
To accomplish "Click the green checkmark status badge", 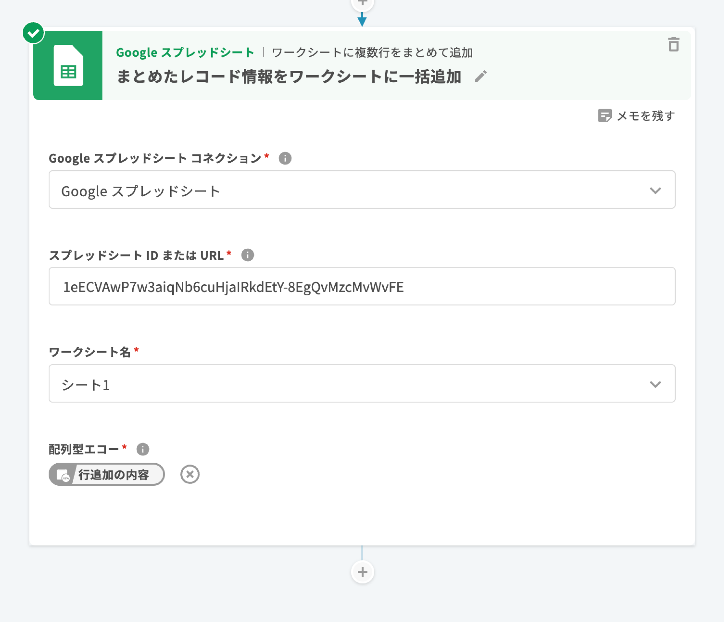I will click(x=33, y=33).
